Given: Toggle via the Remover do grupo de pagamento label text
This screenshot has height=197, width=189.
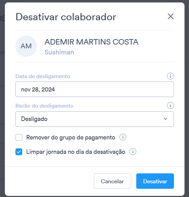Looking at the screenshot, I should click(x=71, y=138).
